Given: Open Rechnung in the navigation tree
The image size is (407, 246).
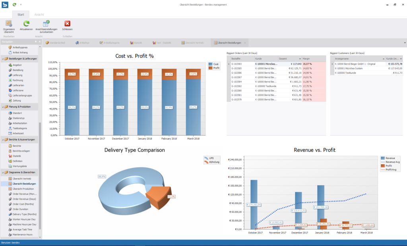Looking at the screenshot, I should (x=18, y=80).
